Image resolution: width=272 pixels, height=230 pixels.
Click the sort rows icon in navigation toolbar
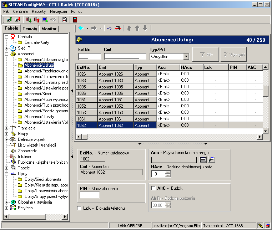pos(129,28)
